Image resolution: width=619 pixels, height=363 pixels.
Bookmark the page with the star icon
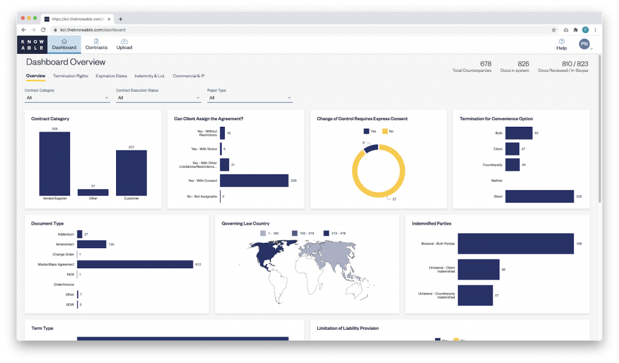[x=554, y=29]
